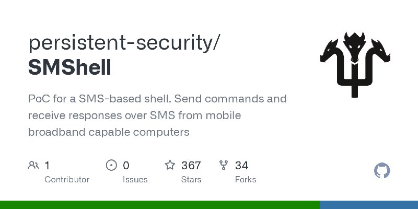Click the three-headed hydra trident logo

coord(355,64)
